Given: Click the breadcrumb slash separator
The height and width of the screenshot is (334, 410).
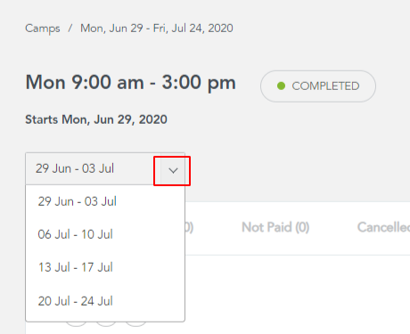Looking at the screenshot, I should pos(70,29).
